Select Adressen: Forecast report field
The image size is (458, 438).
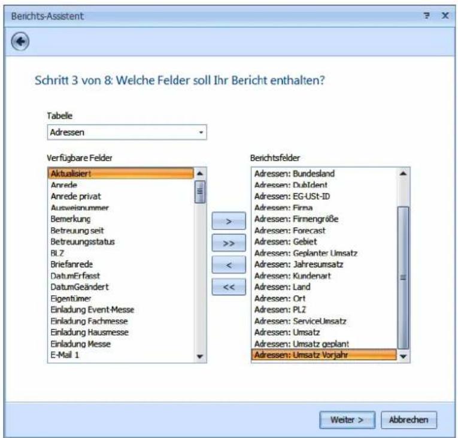click(324, 231)
